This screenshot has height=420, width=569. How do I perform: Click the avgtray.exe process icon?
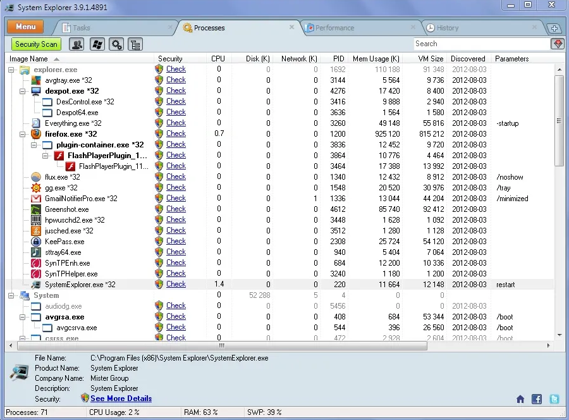coord(36,80)
